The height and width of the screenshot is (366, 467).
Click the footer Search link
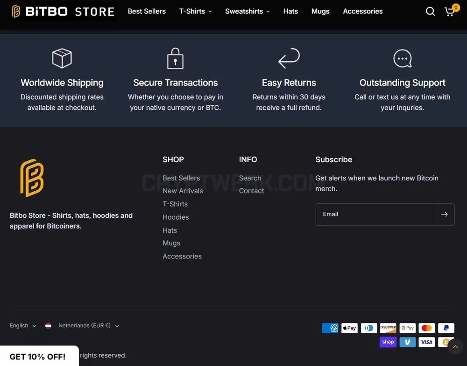click(x=250, y=178)
